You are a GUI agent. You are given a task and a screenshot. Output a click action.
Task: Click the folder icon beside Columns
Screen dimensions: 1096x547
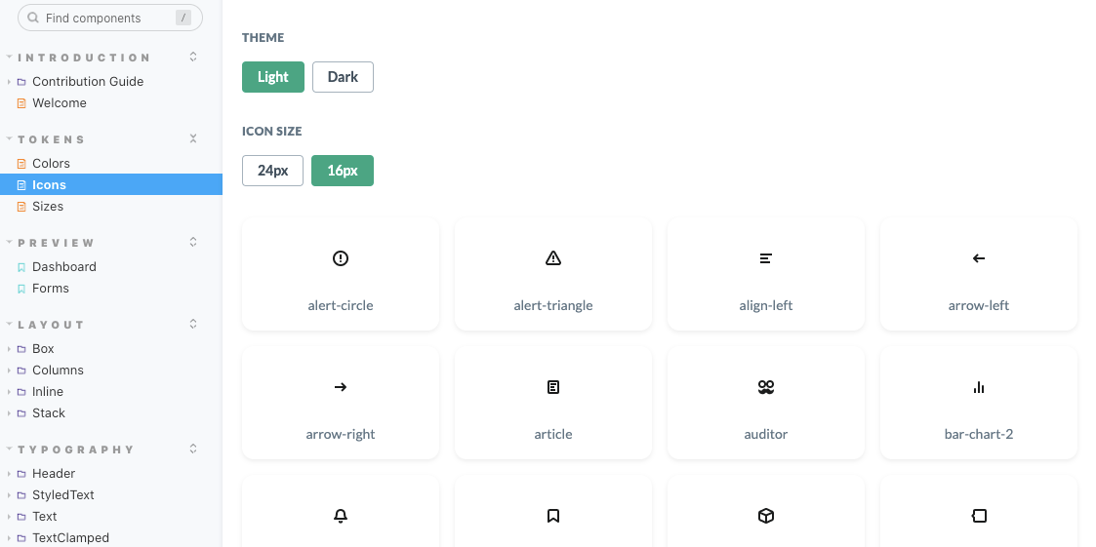[x=21, y=371]
